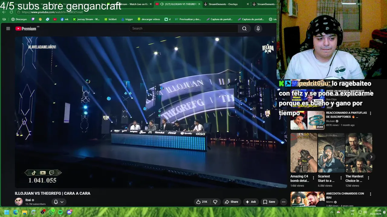Open options for Scariest Start short
The image size is (387, 217).
(341, 178)
